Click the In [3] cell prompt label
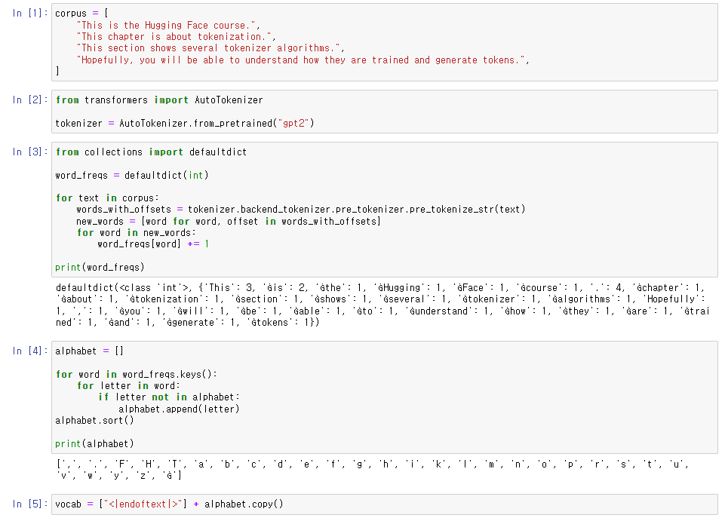The image size is (725, 518). [x=30, y=152]
